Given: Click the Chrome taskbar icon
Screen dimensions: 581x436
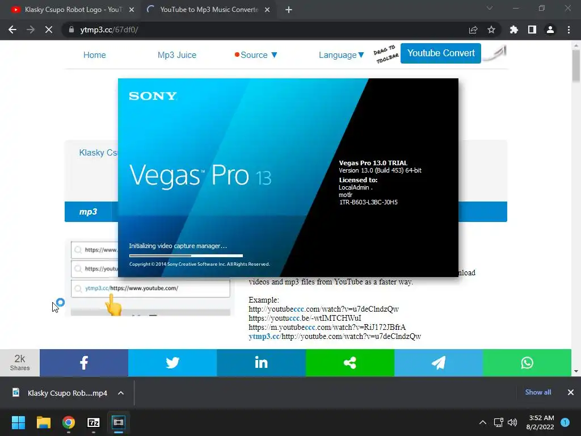Looking at the screenshot, I should click(x=69, y=422).
